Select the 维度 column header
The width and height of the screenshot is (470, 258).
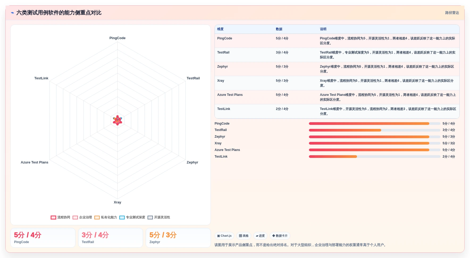tap(220, 29)
